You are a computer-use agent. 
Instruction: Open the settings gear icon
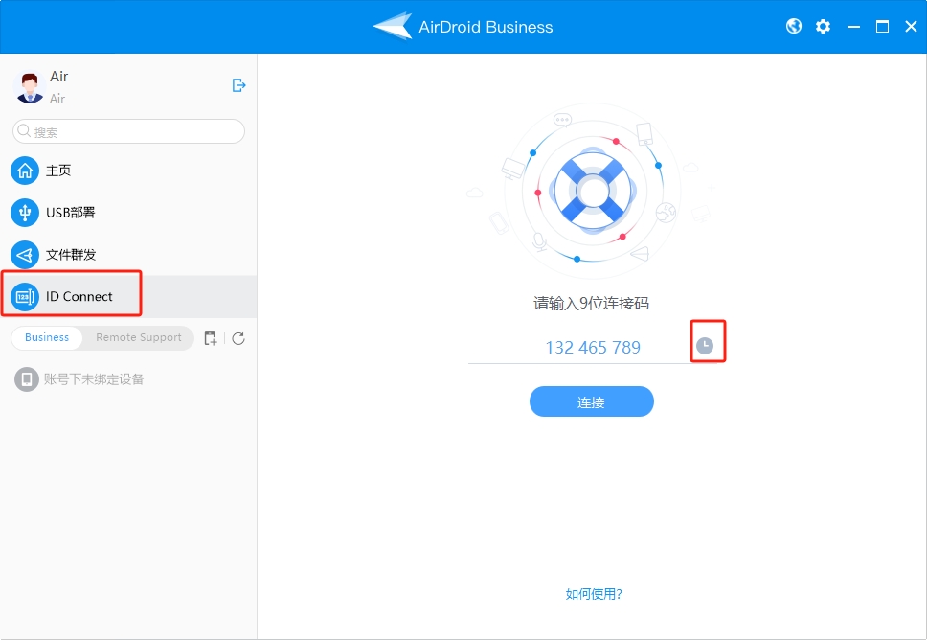click(823, 26)
